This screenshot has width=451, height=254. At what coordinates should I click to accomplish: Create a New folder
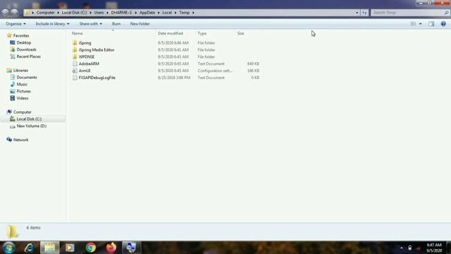tap(140, 24)
